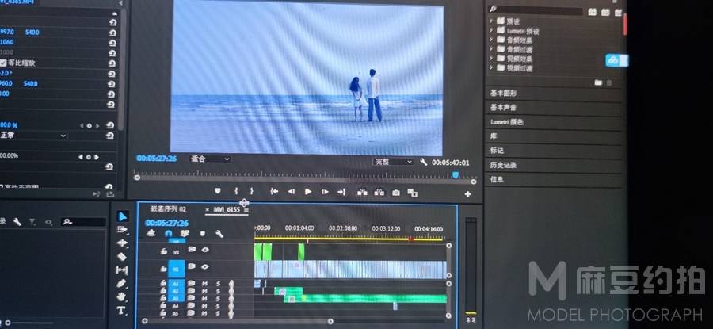The height and width of the screenshot is (329, 713).
Task: Select the Ripple Edit tool
Action: point(122,243)
